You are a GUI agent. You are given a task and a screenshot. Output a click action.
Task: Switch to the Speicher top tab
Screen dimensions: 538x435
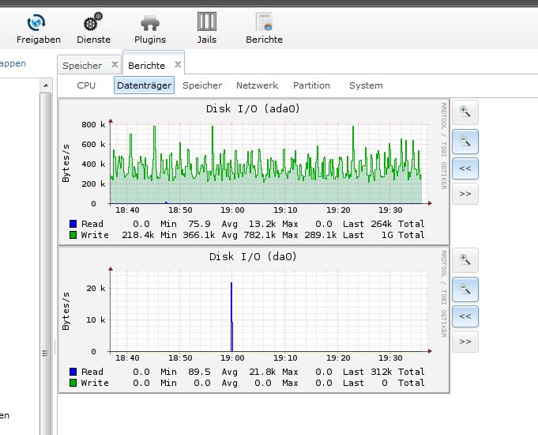click(82, 66)
